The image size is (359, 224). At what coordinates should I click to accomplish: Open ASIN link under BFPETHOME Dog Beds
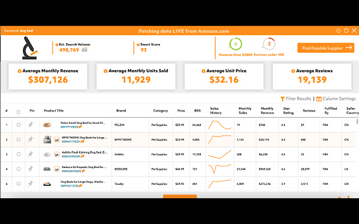click(71, 142)
